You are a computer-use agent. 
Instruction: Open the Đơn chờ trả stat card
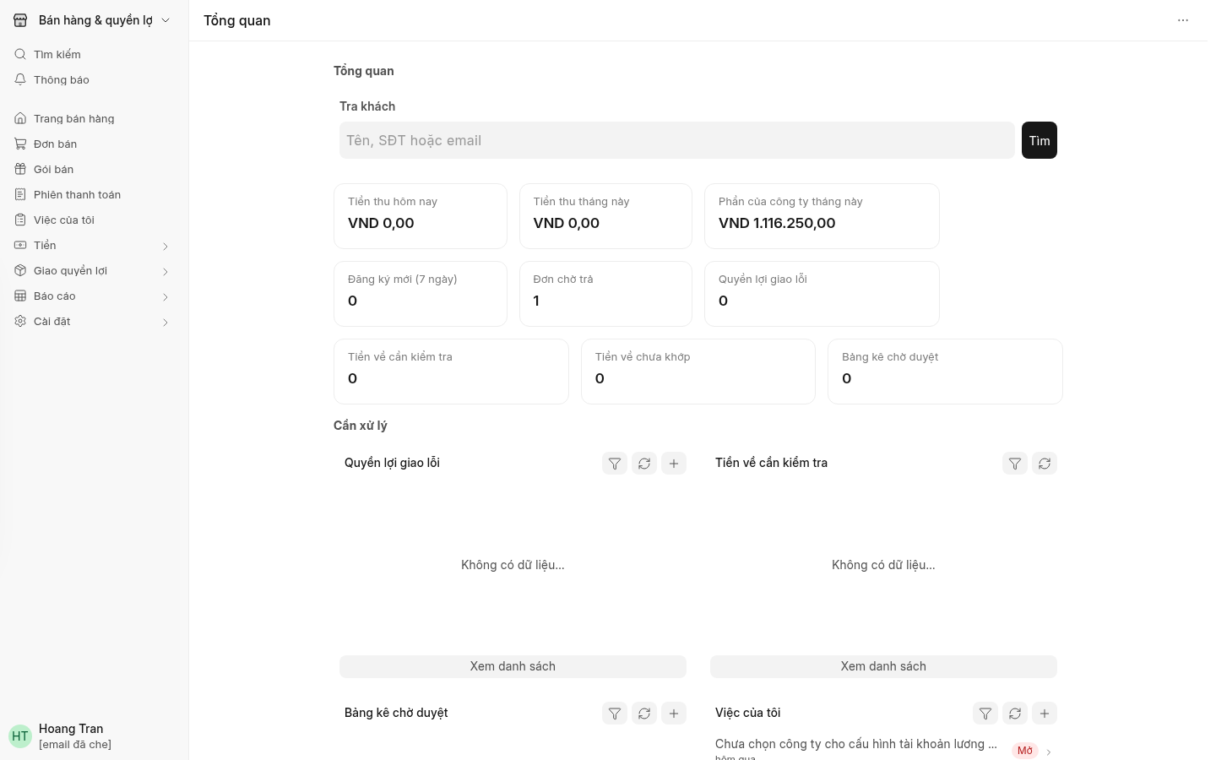click(605, 294)
